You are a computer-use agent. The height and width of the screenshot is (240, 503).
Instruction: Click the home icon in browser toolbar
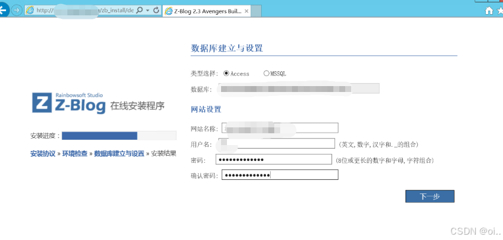coord(489,11)
